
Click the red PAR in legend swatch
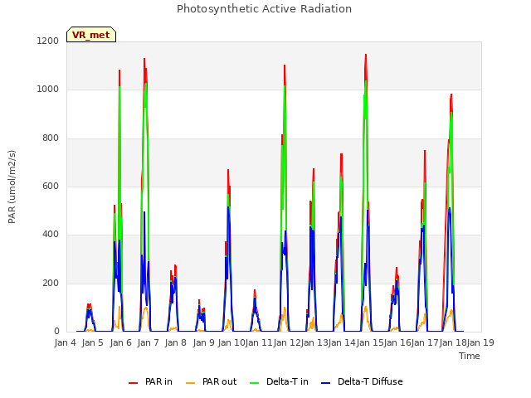coord(134,383)
